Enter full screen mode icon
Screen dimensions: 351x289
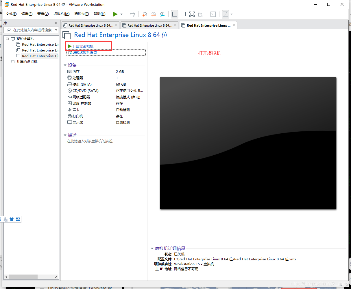tap(192, 14)
